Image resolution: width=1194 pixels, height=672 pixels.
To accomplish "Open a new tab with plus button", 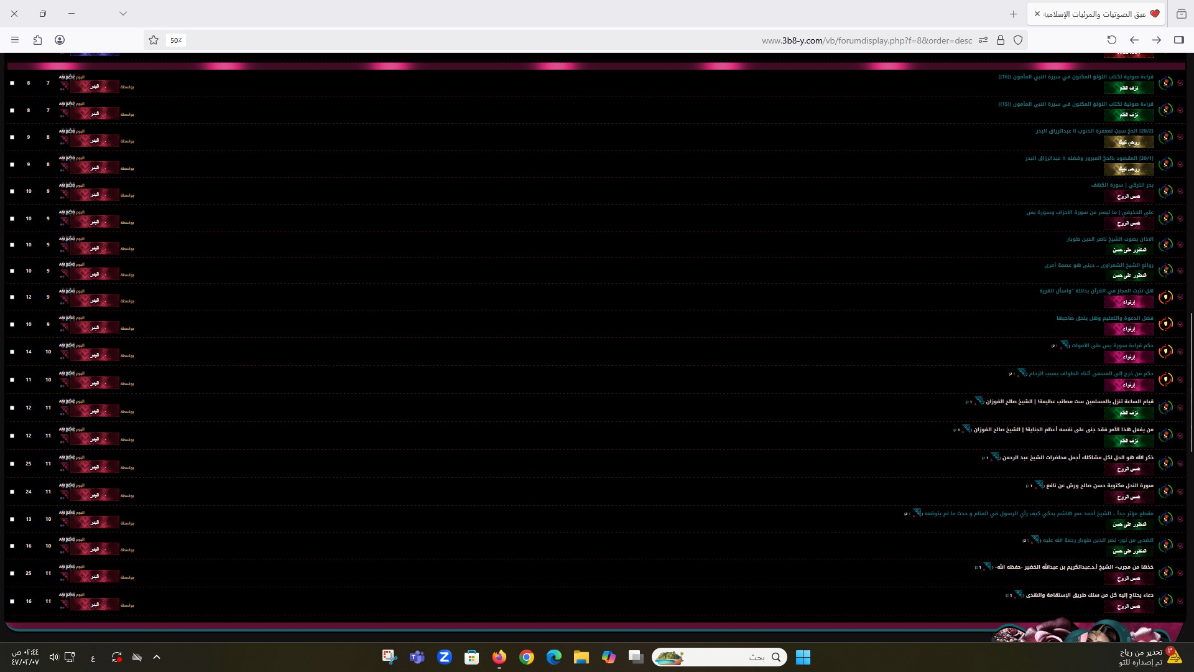I will point(1014,14).
